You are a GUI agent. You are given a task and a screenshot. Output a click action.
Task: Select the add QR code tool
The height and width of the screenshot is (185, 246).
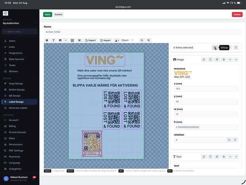(72, 40)
